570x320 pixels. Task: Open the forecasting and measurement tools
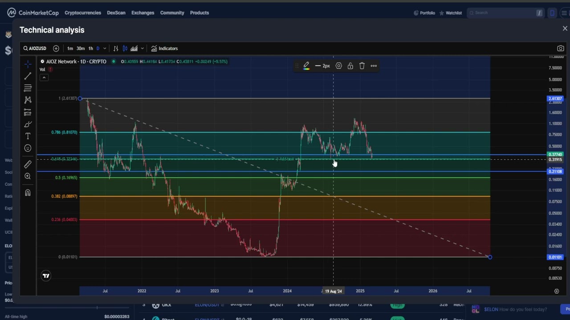pyautogui.click(x=28, y=112)
